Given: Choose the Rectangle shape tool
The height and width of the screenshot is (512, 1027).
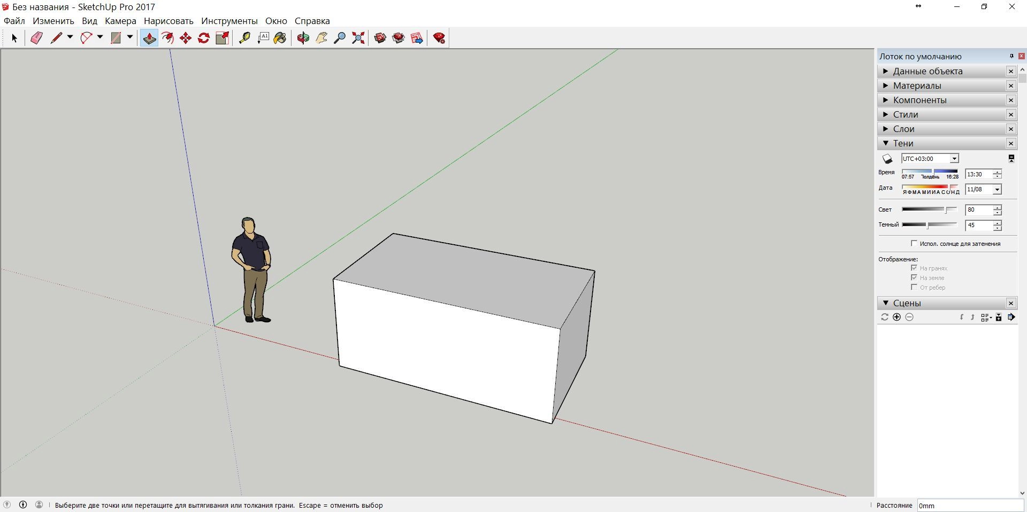Looking at the screenshot, I should 116,38.
